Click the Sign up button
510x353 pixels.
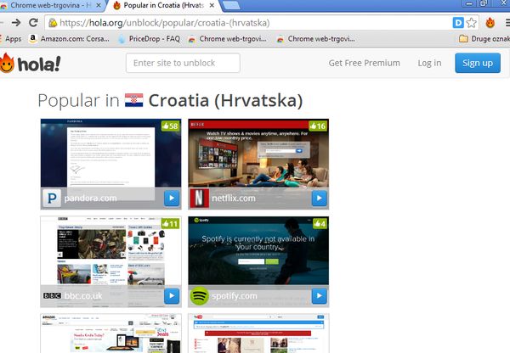(478, 63)
